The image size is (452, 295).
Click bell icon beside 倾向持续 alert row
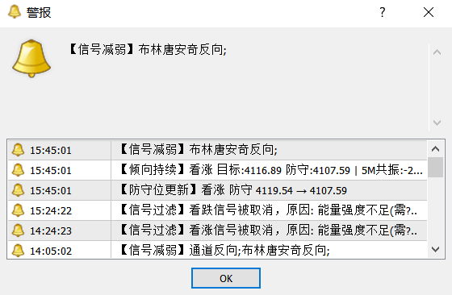pos(18,170)
